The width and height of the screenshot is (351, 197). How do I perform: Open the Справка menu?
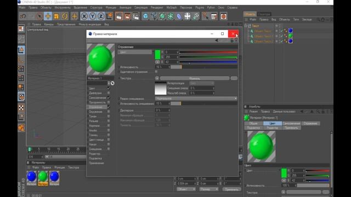233,8
